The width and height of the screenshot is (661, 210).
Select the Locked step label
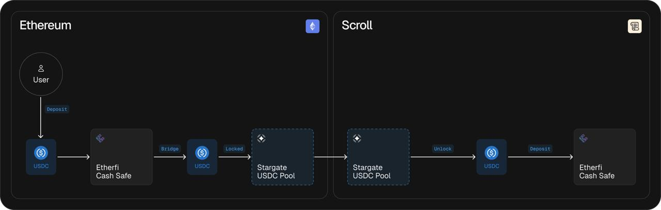coord(234,149)
